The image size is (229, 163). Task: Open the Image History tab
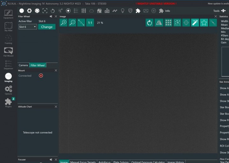click(176, 162)
